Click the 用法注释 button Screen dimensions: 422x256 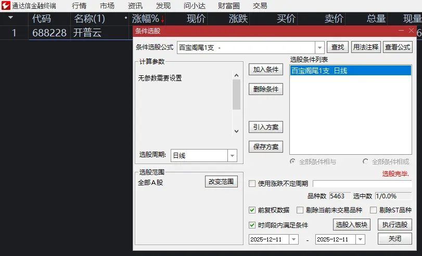(x=366, y=47)
